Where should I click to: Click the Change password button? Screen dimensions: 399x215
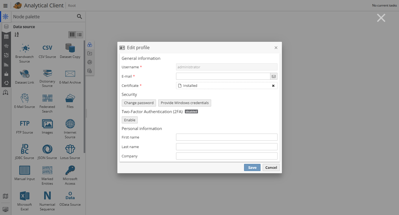coord(139,103)
